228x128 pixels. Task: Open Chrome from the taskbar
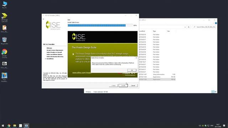tap(9, 126)
